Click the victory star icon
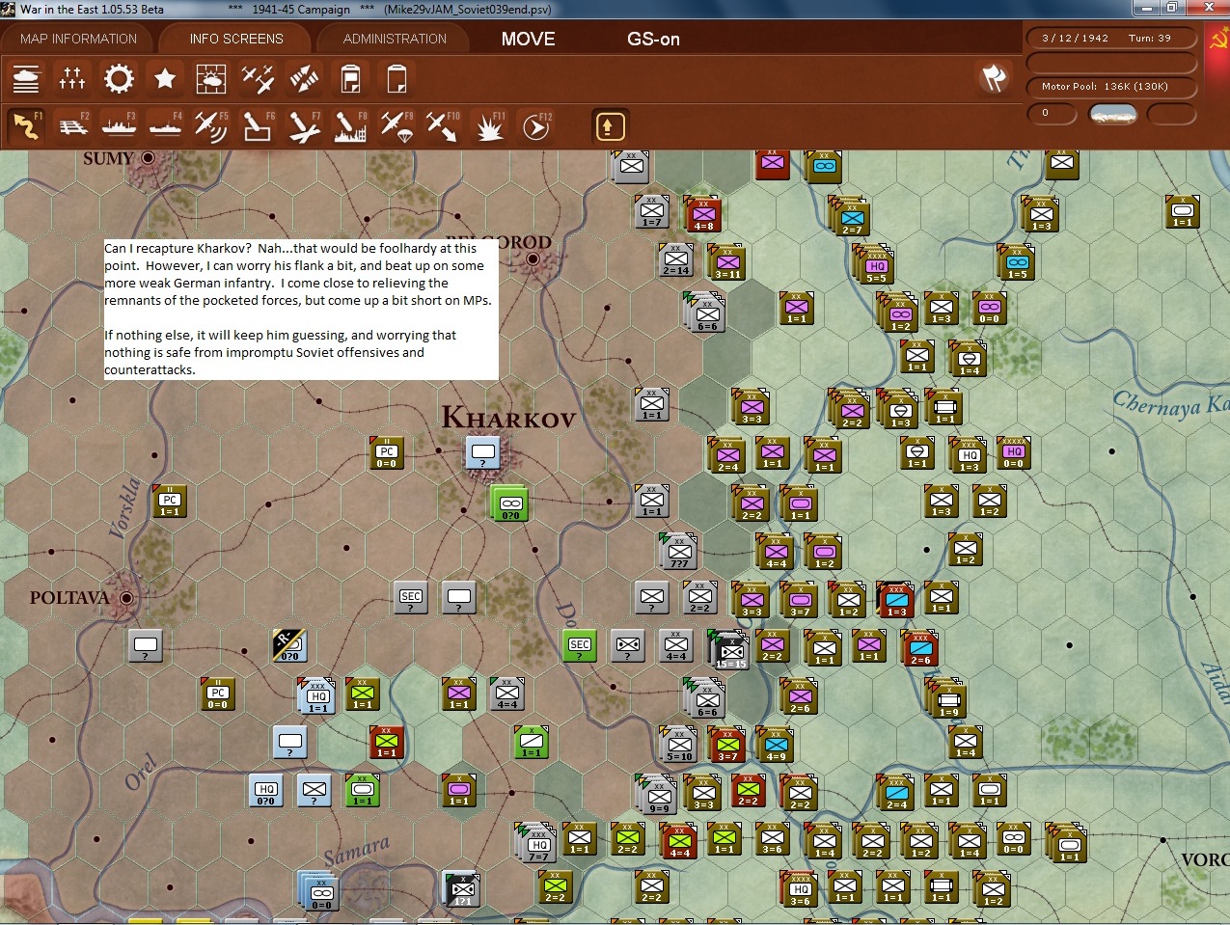1230x925 pixels. pyautogui.click(x=165, y=79)
